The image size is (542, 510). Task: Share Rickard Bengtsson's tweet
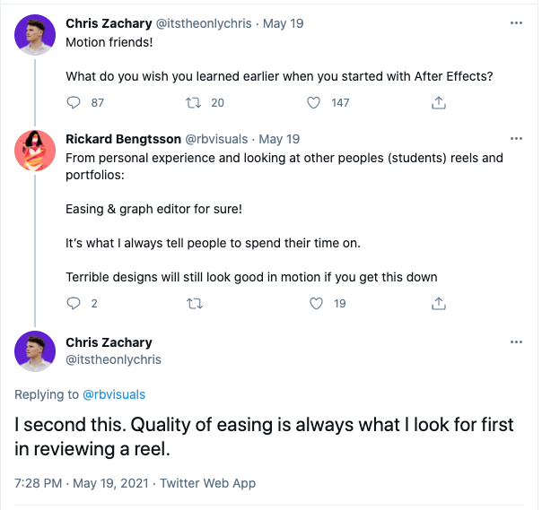pos(439,304)
